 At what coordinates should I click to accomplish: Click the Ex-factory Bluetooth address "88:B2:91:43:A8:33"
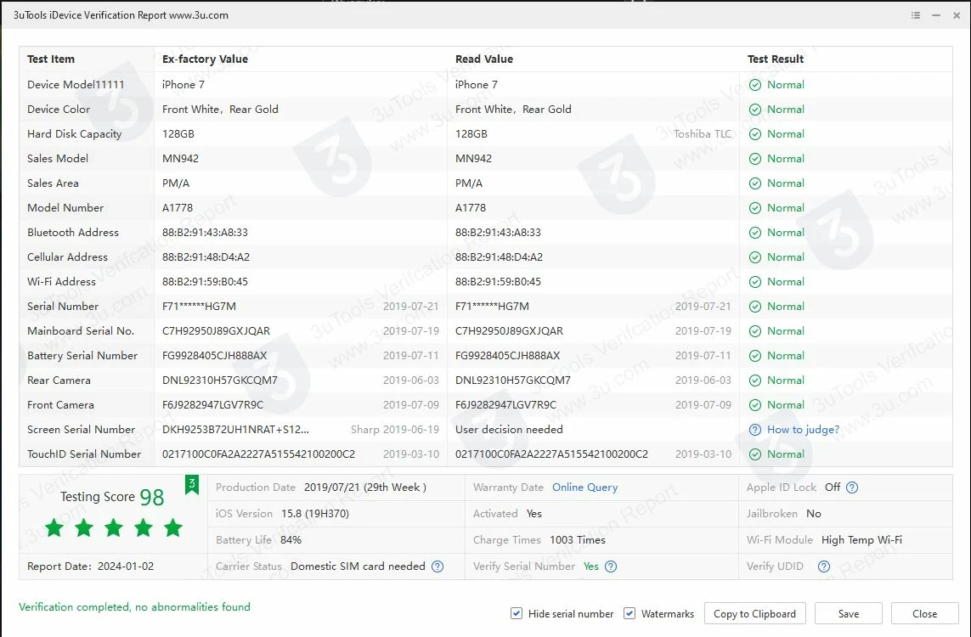click(x=205, y=233)
